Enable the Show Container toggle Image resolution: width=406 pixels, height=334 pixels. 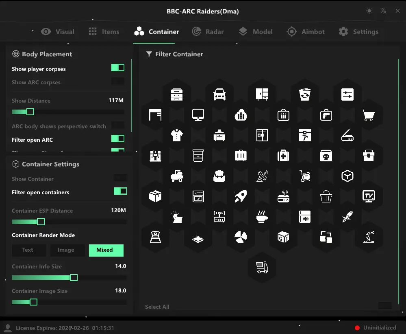click(120, 178)
